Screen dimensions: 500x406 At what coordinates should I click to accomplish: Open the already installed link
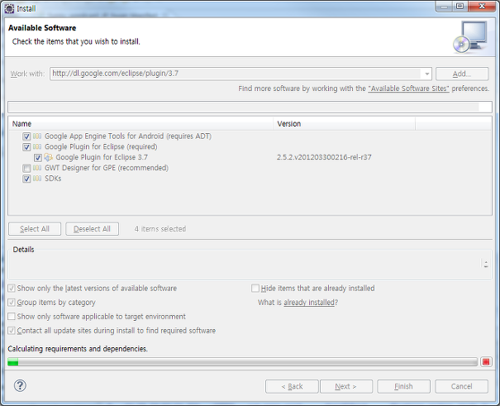(x=309, y=303)
